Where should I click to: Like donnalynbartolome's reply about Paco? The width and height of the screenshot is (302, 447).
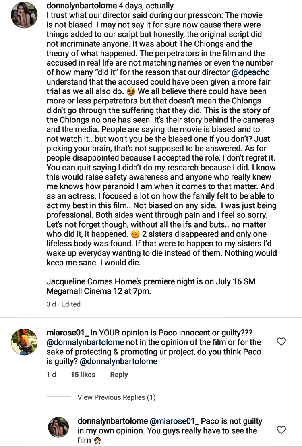pyautogui.click(x=281, y=430)
